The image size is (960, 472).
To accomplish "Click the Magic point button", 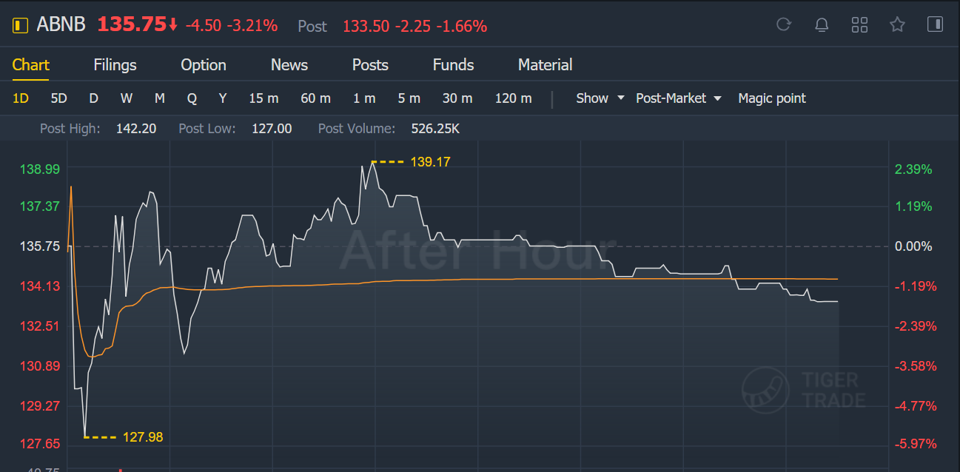I will point(772,98).
